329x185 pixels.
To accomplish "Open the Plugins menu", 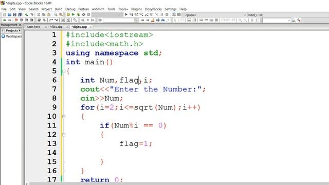I will click(136, 9).
